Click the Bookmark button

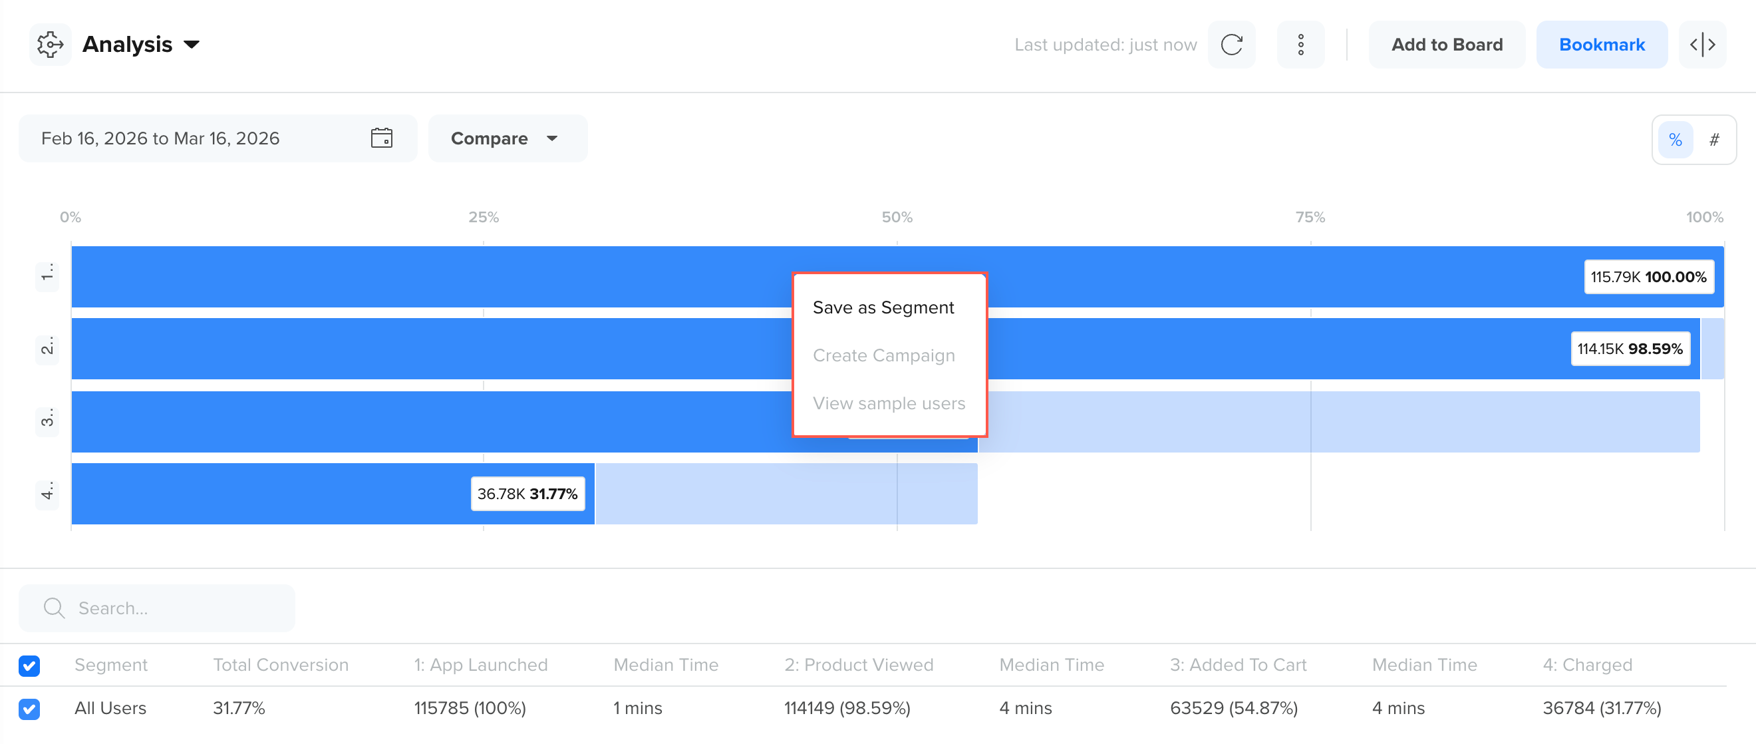tap(1601, 45)
